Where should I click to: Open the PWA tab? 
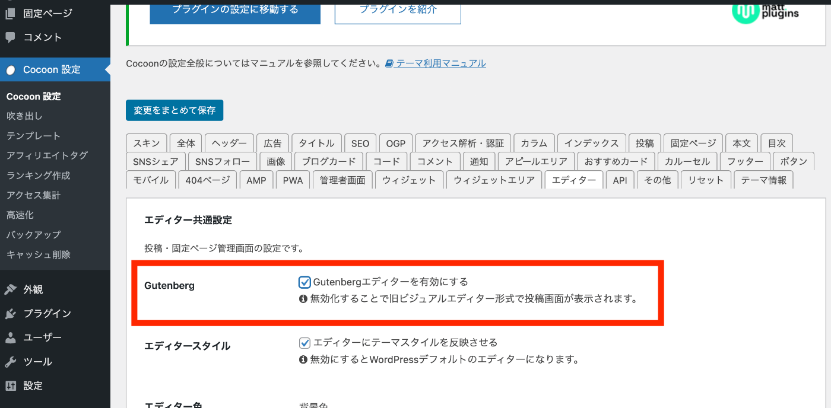(x=293, y=180)
